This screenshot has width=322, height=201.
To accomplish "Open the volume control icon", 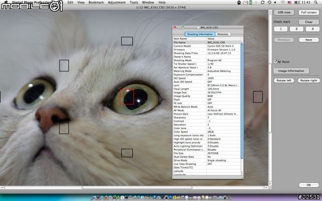I will [x=275, y=3].
